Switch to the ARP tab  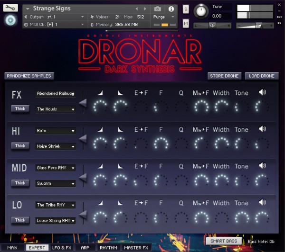click(85, 248)
